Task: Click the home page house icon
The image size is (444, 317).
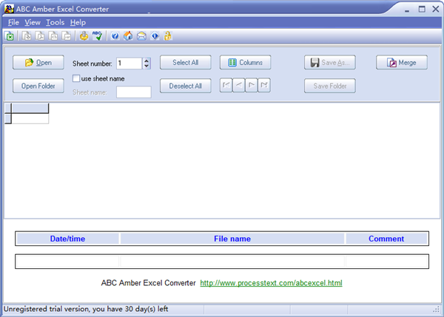Action: 128,35
